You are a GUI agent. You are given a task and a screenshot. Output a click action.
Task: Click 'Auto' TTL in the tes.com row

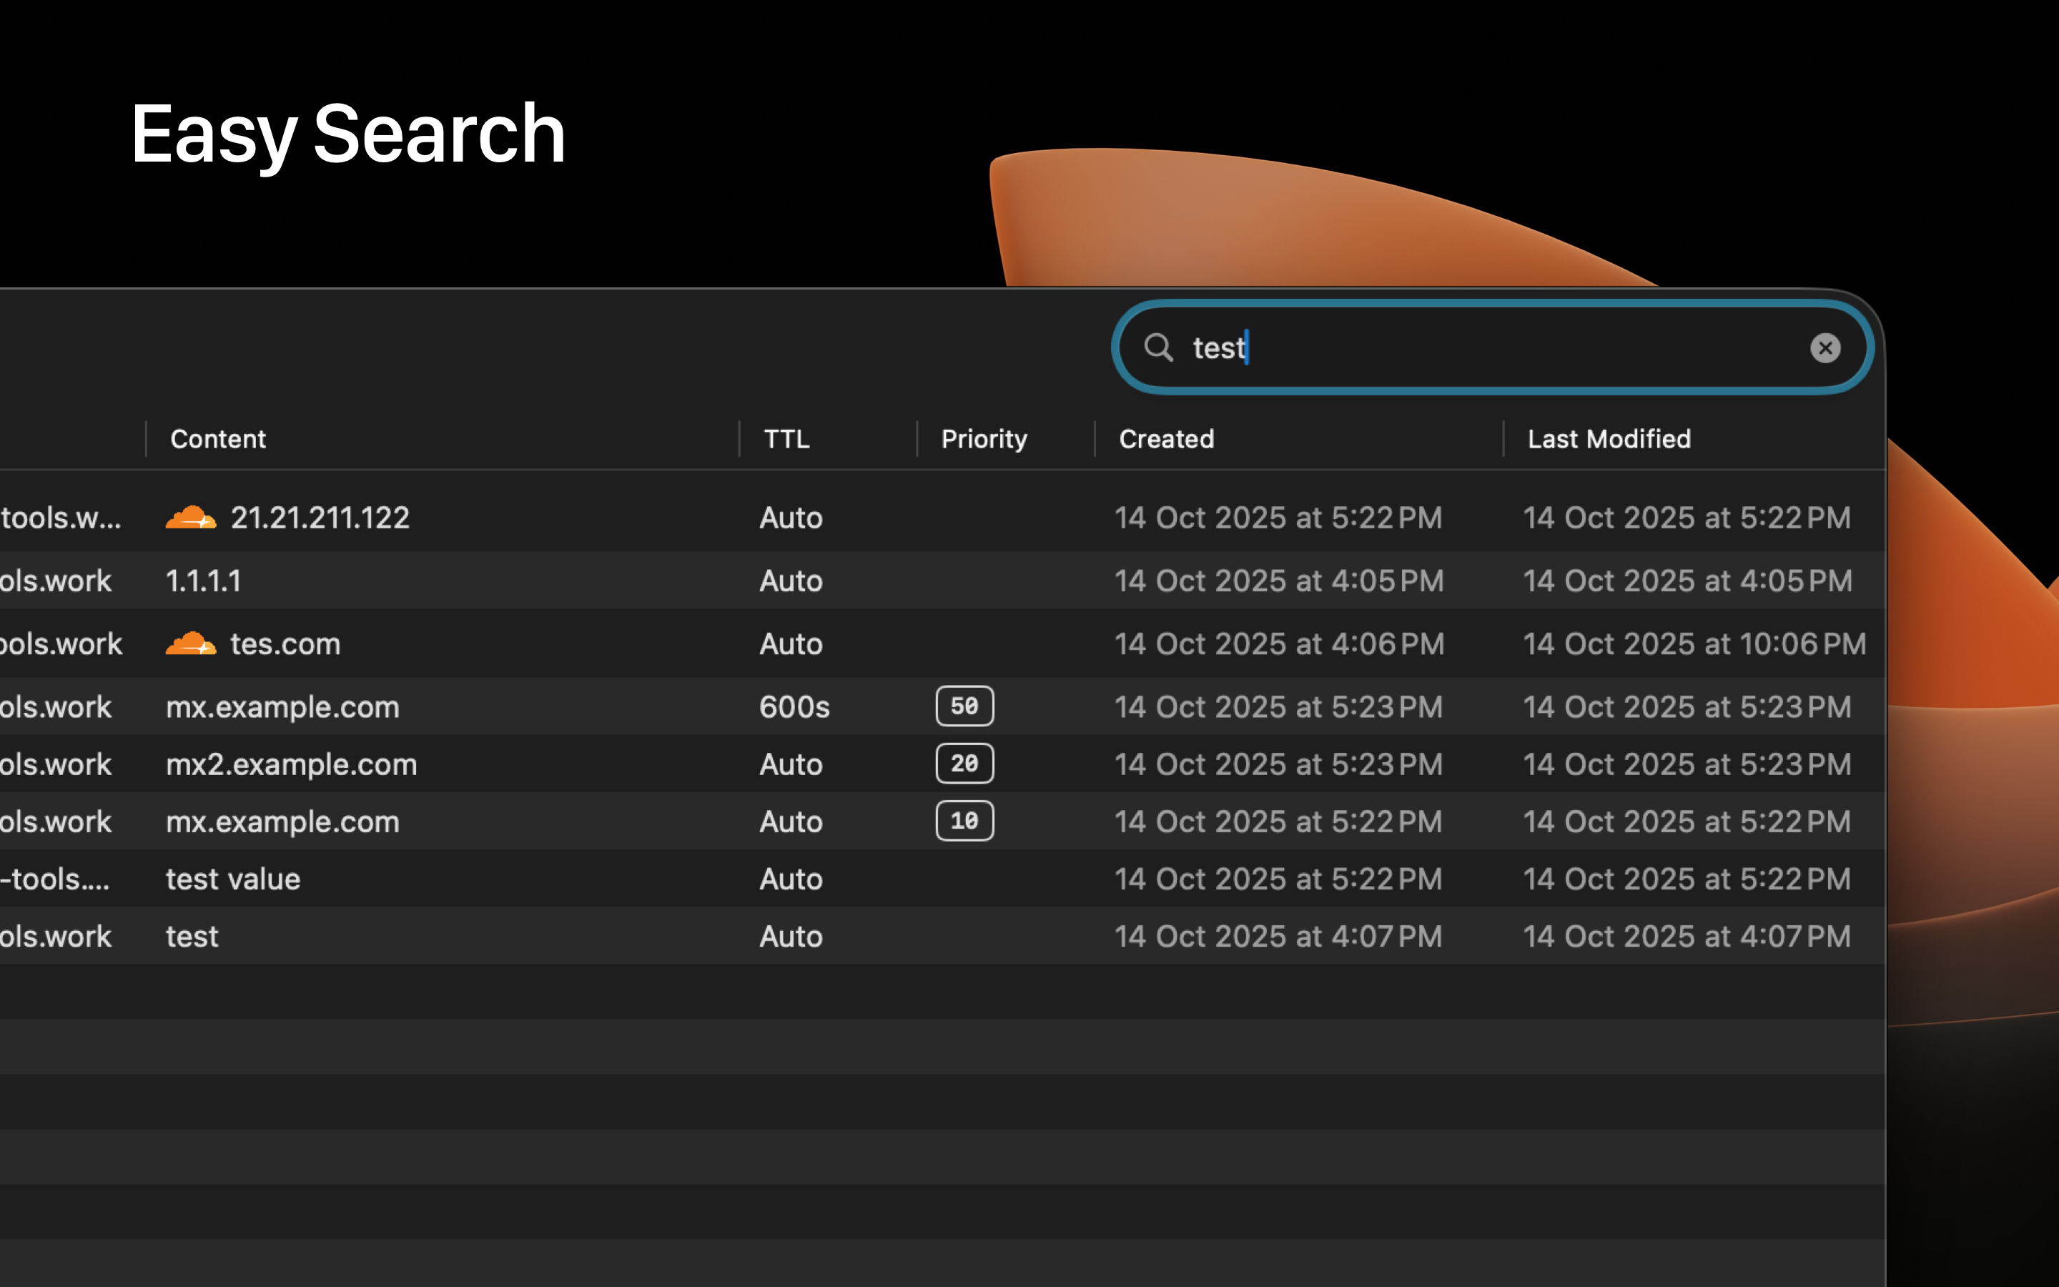click(x=791, y=643)
